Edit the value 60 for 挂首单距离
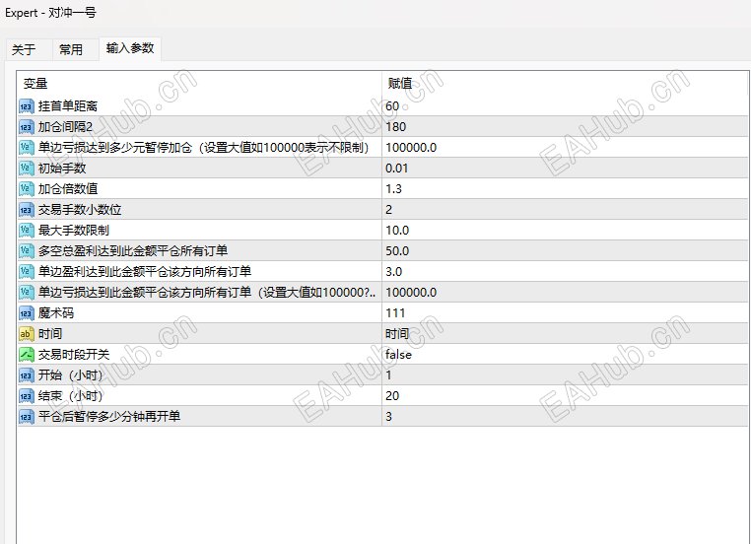Screen dimensions: 751x544 [x=565, y=106]
